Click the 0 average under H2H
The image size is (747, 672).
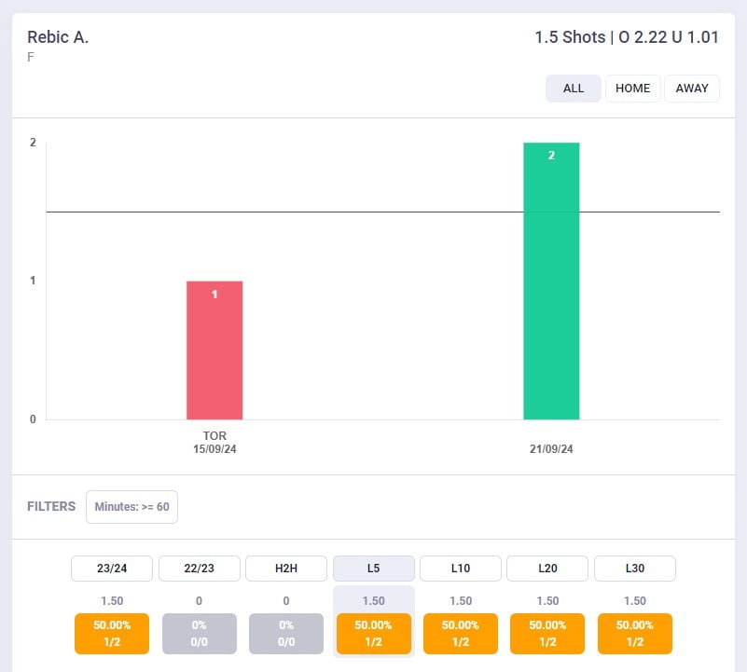point(286,601)
